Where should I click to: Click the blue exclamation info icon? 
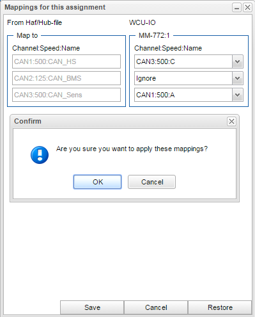40,155
